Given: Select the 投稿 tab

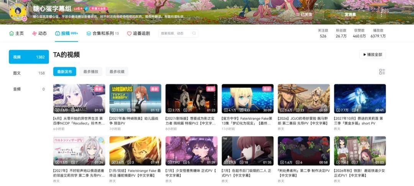Looking at the screenshot, I should (67, 33).
